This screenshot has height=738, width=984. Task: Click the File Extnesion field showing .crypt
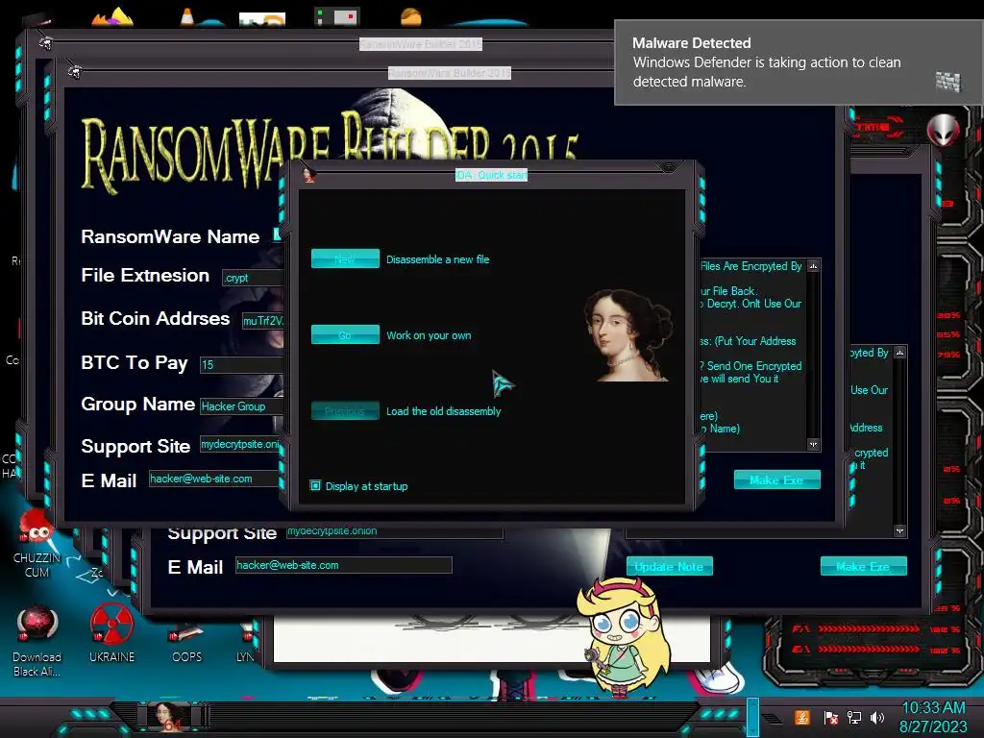(x=253, y=278)
